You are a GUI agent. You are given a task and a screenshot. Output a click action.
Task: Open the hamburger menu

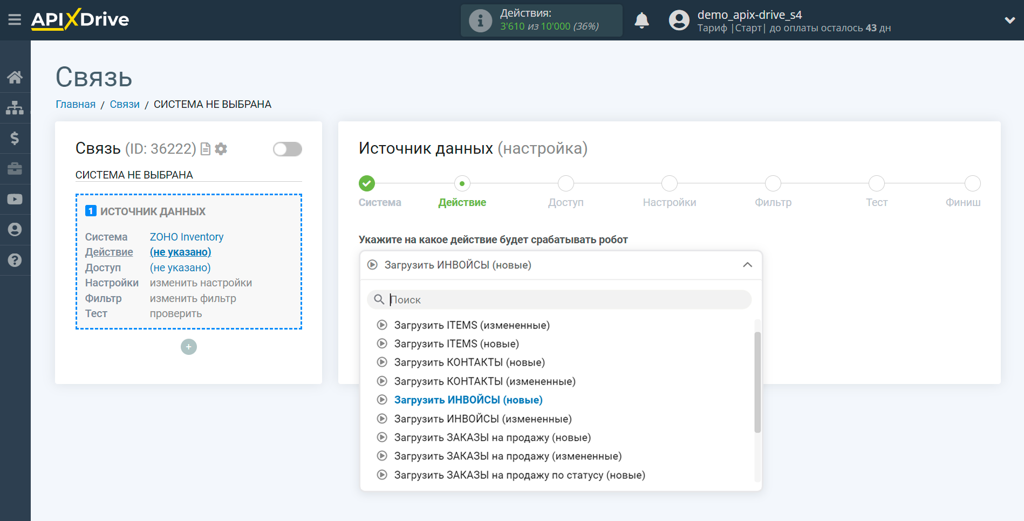[x=15, y=20]
